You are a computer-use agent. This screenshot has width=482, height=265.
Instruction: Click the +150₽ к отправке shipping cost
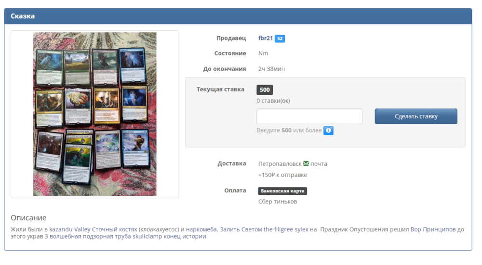point(282,175)
